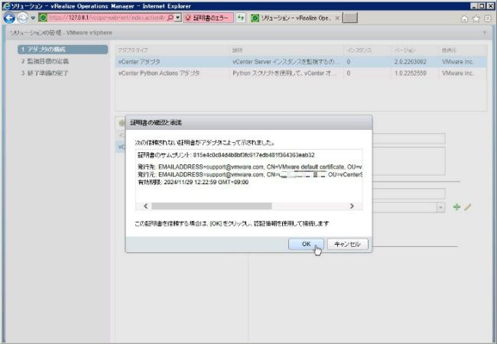
Task: Click the certificate thumbprint line
Action: tap(226, 155)
